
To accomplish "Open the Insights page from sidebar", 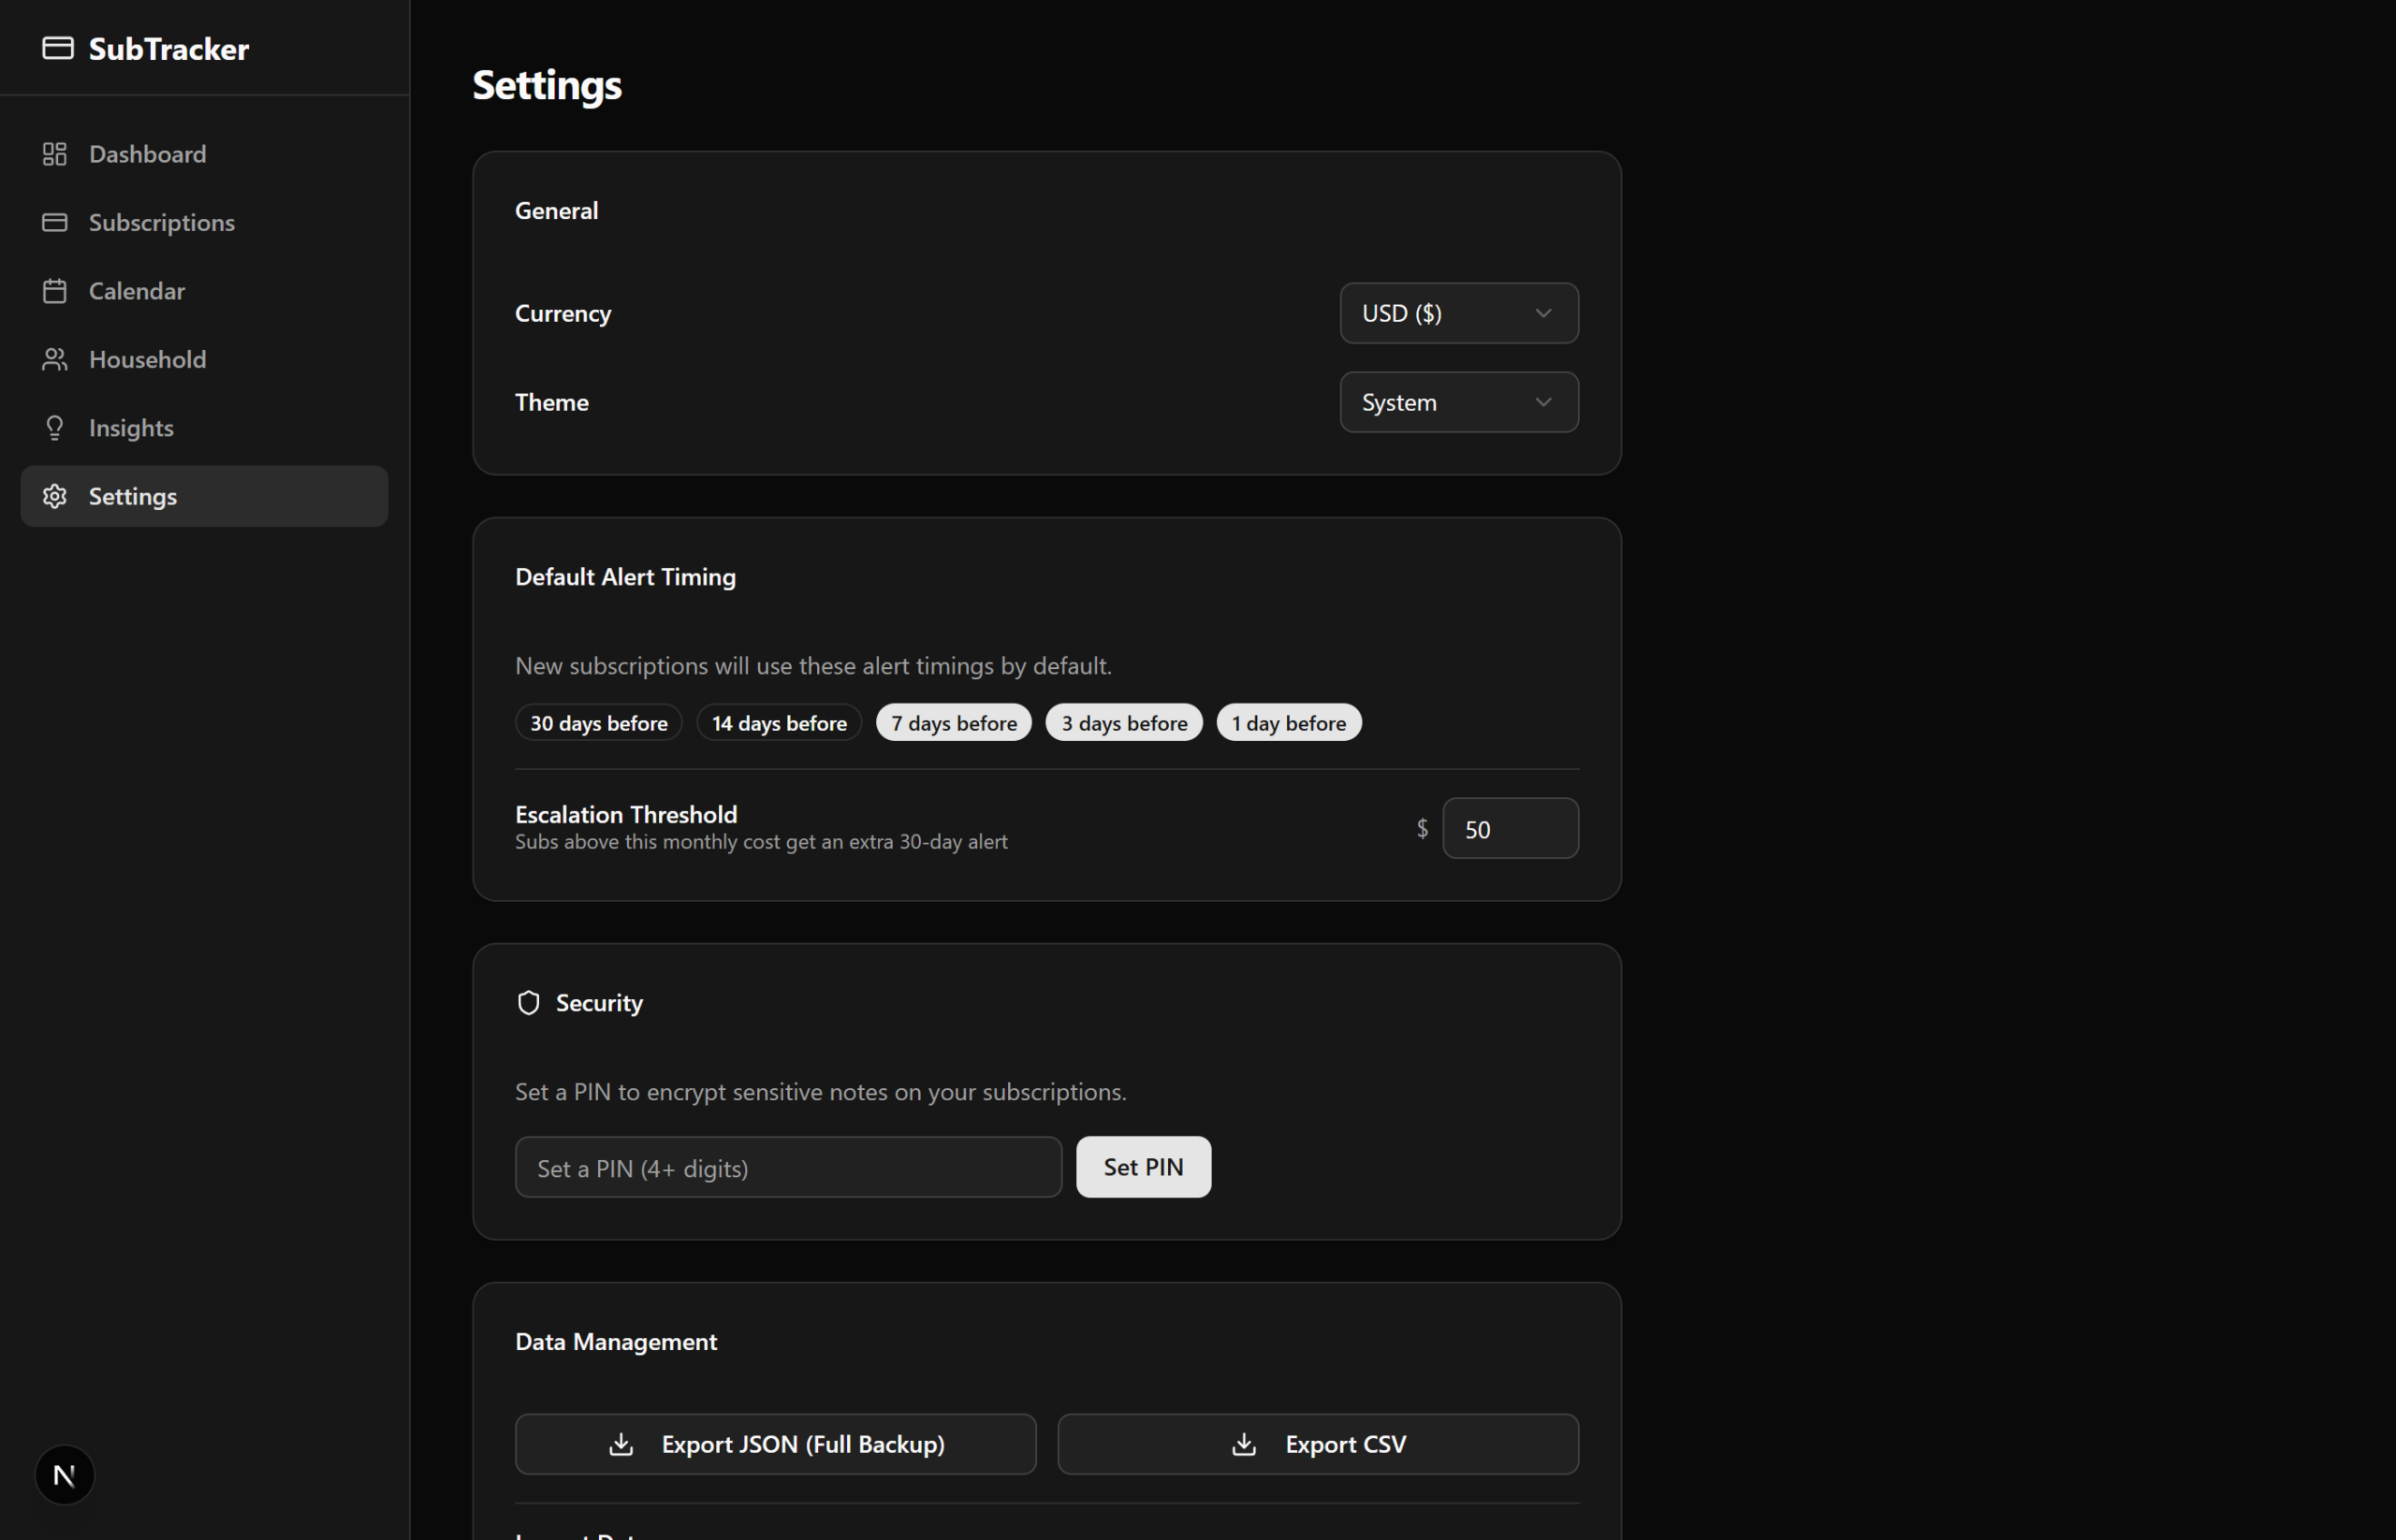I will (131, 428).
